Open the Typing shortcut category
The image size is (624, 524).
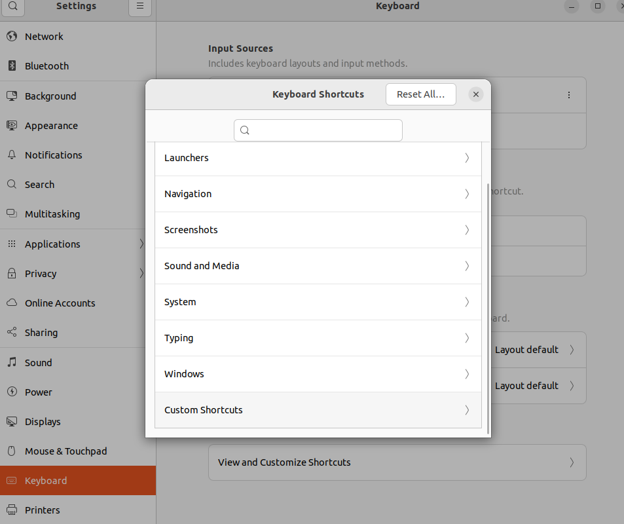tap(318, 338)
